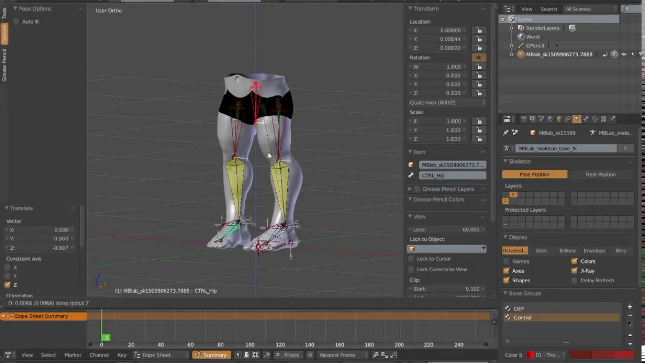Click the lock icon next to Scale Z
645x363 pixels.
pos(479,139)
